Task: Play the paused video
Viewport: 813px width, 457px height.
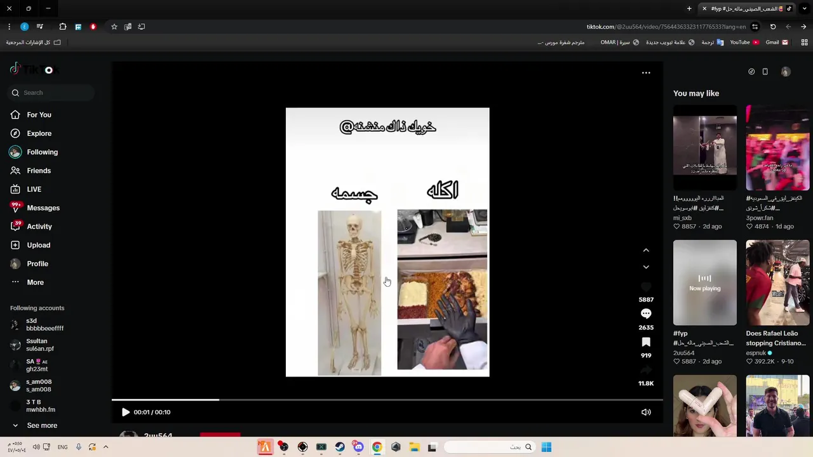Action: pos(126,412)
